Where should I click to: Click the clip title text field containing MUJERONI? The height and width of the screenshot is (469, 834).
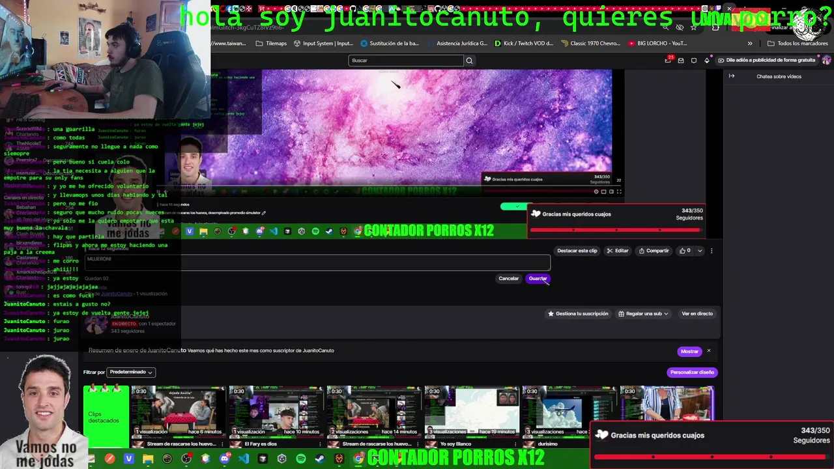click(x=318, y=263)
